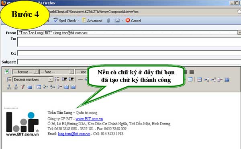Apply justify full alignment
Screen dimensions: 241x149
(x=192, y=72)
